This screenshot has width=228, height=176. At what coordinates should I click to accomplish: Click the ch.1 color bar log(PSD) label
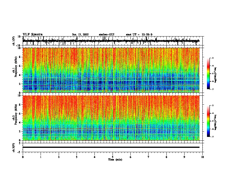215,75
